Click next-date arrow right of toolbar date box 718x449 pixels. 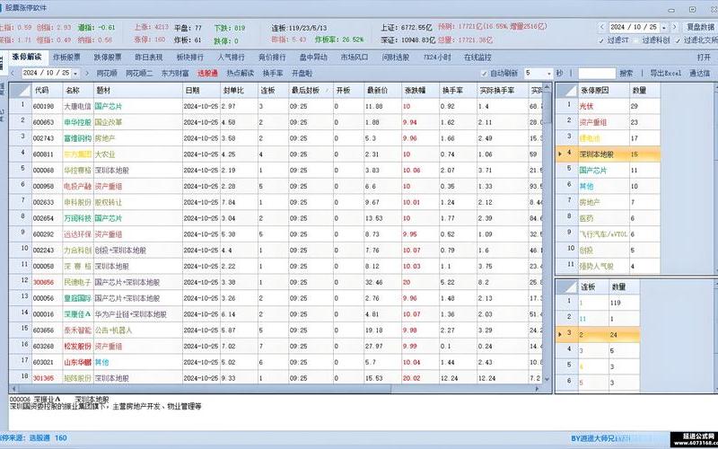click(87, 74)
